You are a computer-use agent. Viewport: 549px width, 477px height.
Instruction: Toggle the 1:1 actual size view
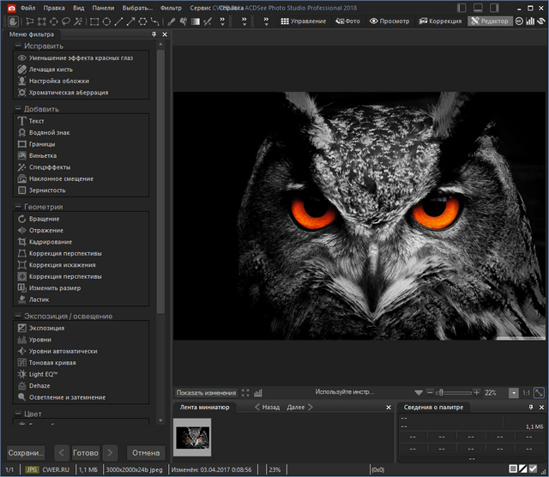tap(526, 392)
